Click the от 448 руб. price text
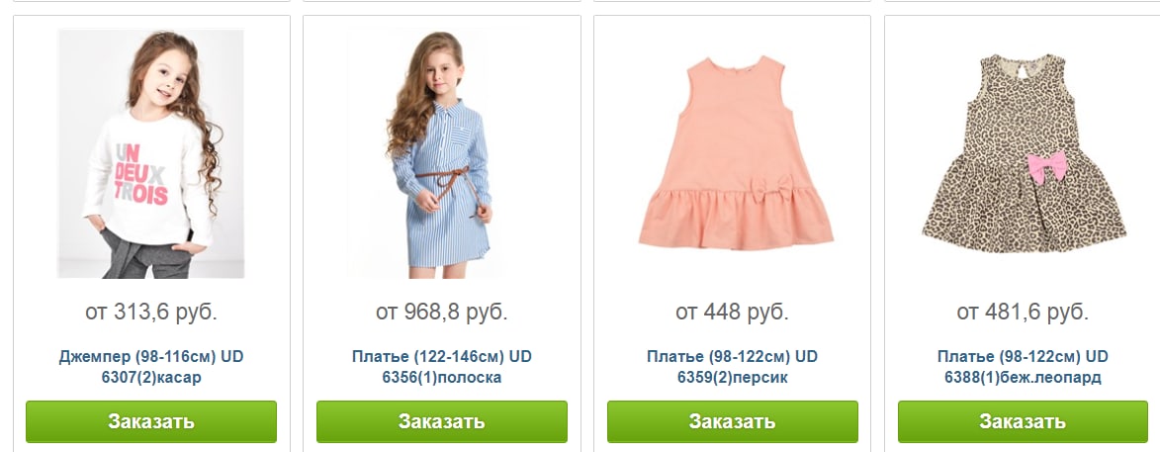 pyautogui.click(x=733, y=313)
